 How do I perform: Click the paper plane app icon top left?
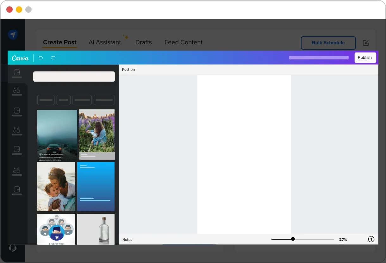click(x=13, y=34)
